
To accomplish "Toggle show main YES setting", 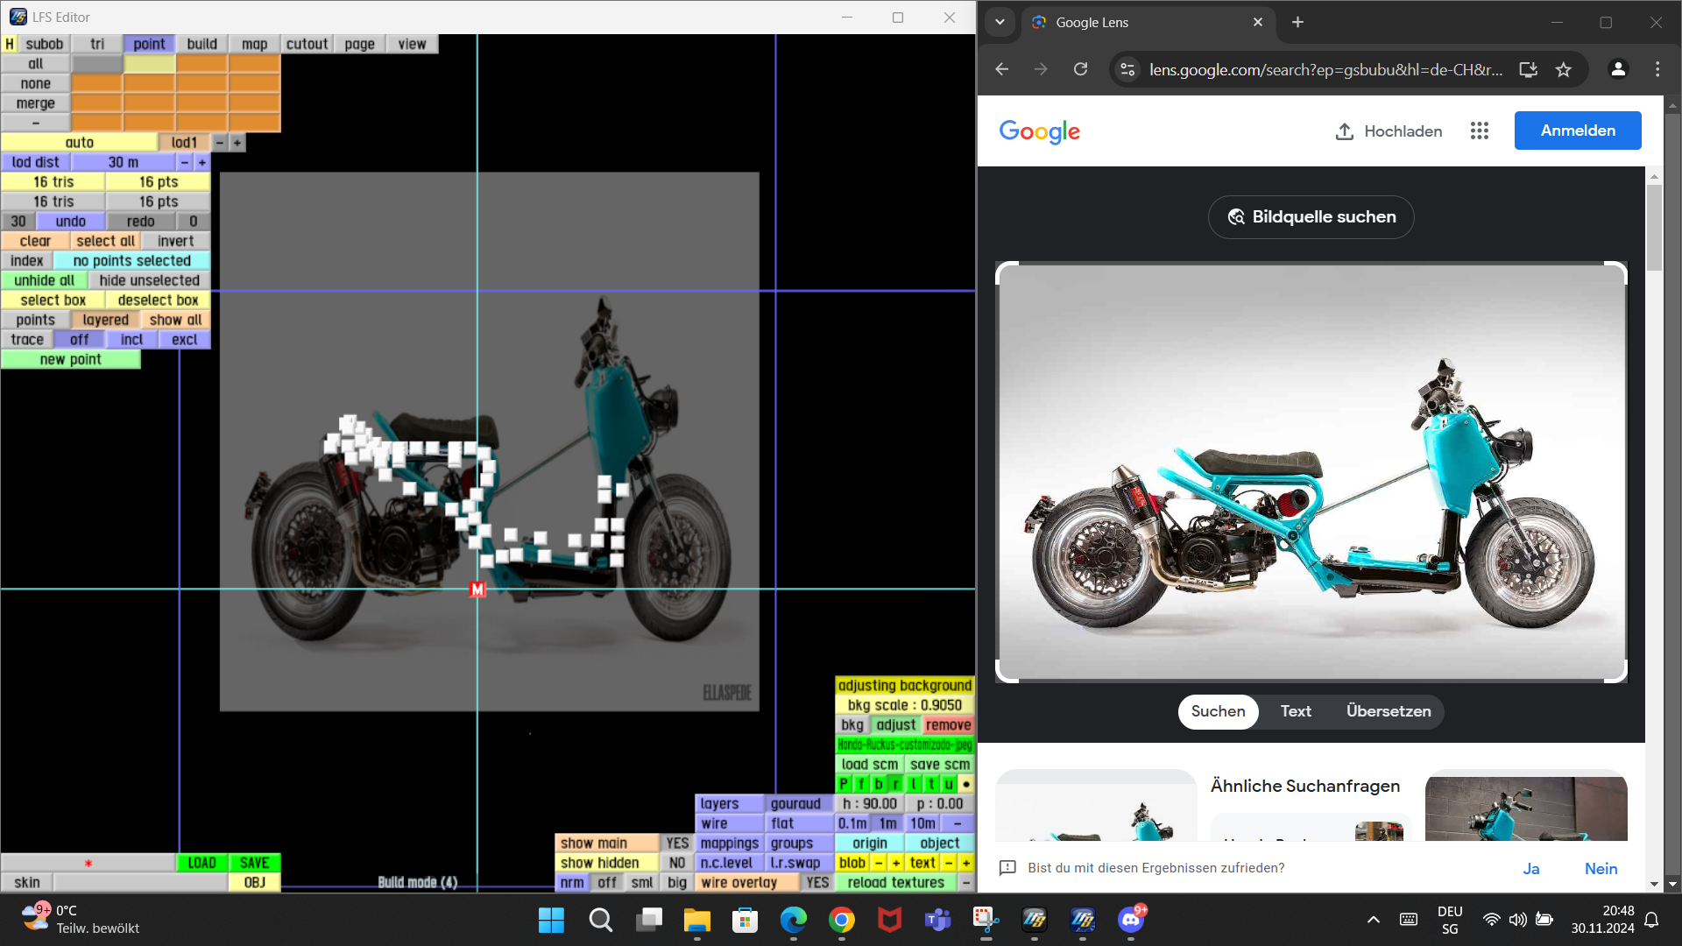I will [677, 844].
